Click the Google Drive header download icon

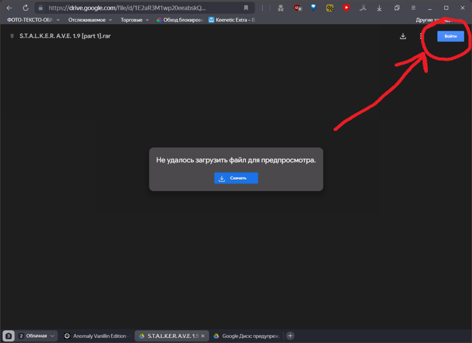tap(403, 36)
